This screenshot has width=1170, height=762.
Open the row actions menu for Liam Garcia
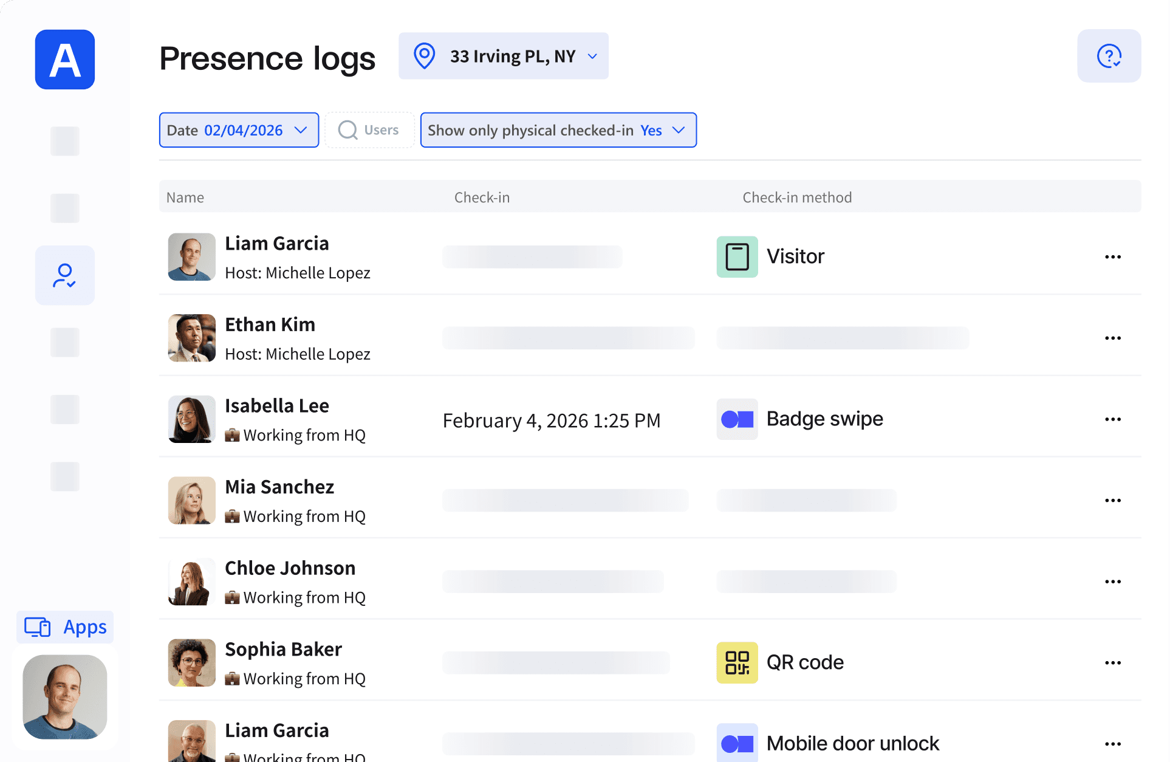[x=1113, y=256]
